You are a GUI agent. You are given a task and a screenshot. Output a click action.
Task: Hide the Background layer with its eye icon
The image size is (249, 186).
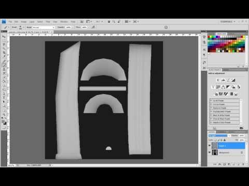point(210,152)
